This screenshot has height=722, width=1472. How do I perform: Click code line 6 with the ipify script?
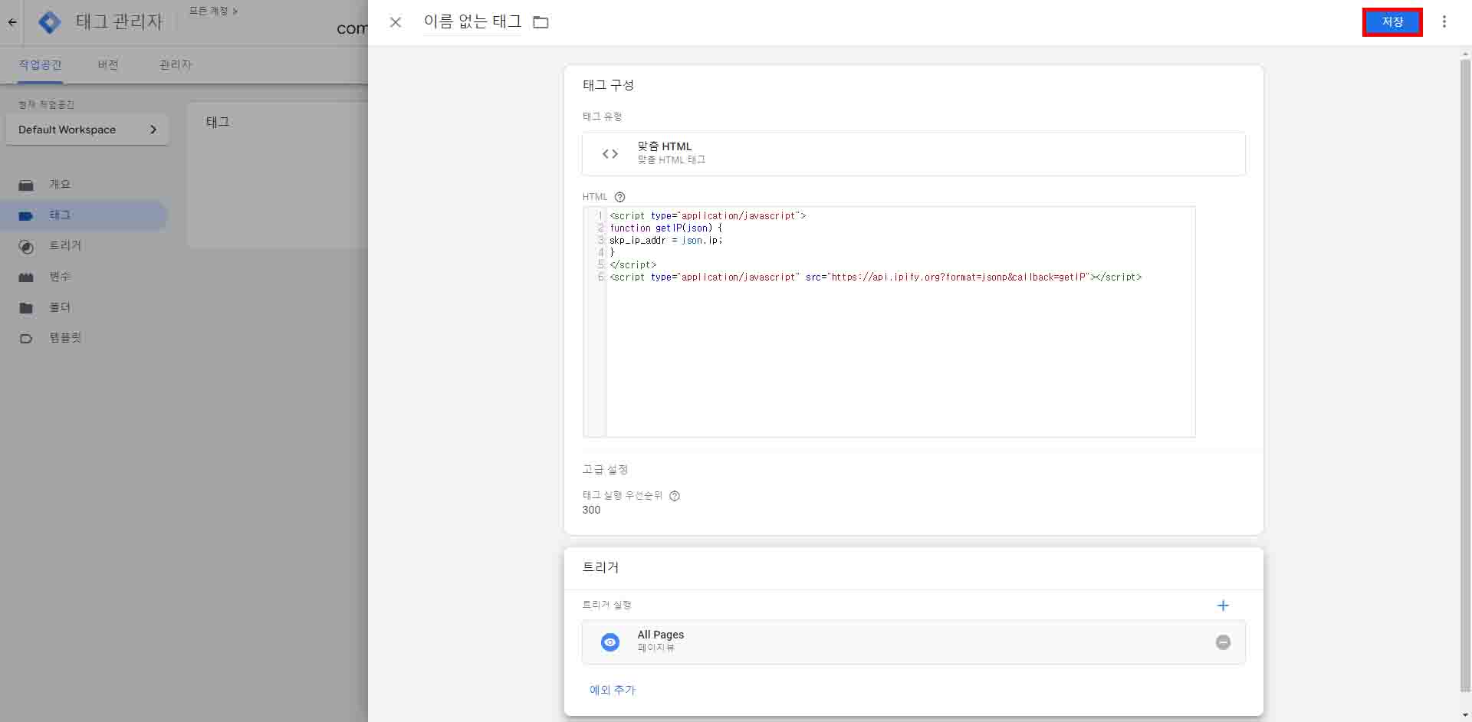click(876, 277)
